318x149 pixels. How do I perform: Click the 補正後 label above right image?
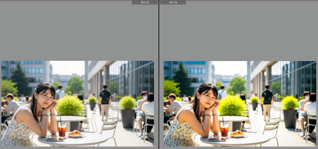point(173,2)
